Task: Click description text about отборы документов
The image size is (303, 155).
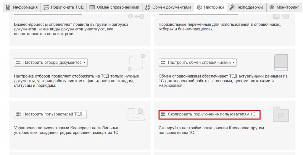Action: (x=76, y=81)
